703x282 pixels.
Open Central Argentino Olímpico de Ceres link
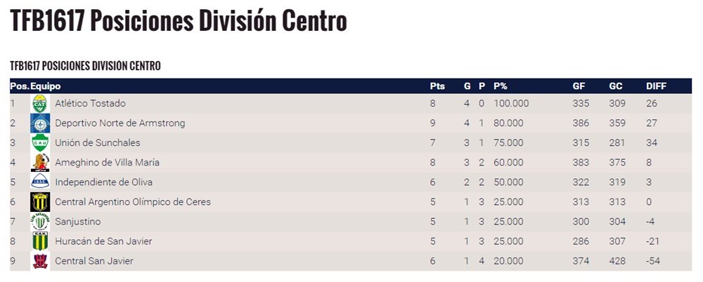(132, 202)
